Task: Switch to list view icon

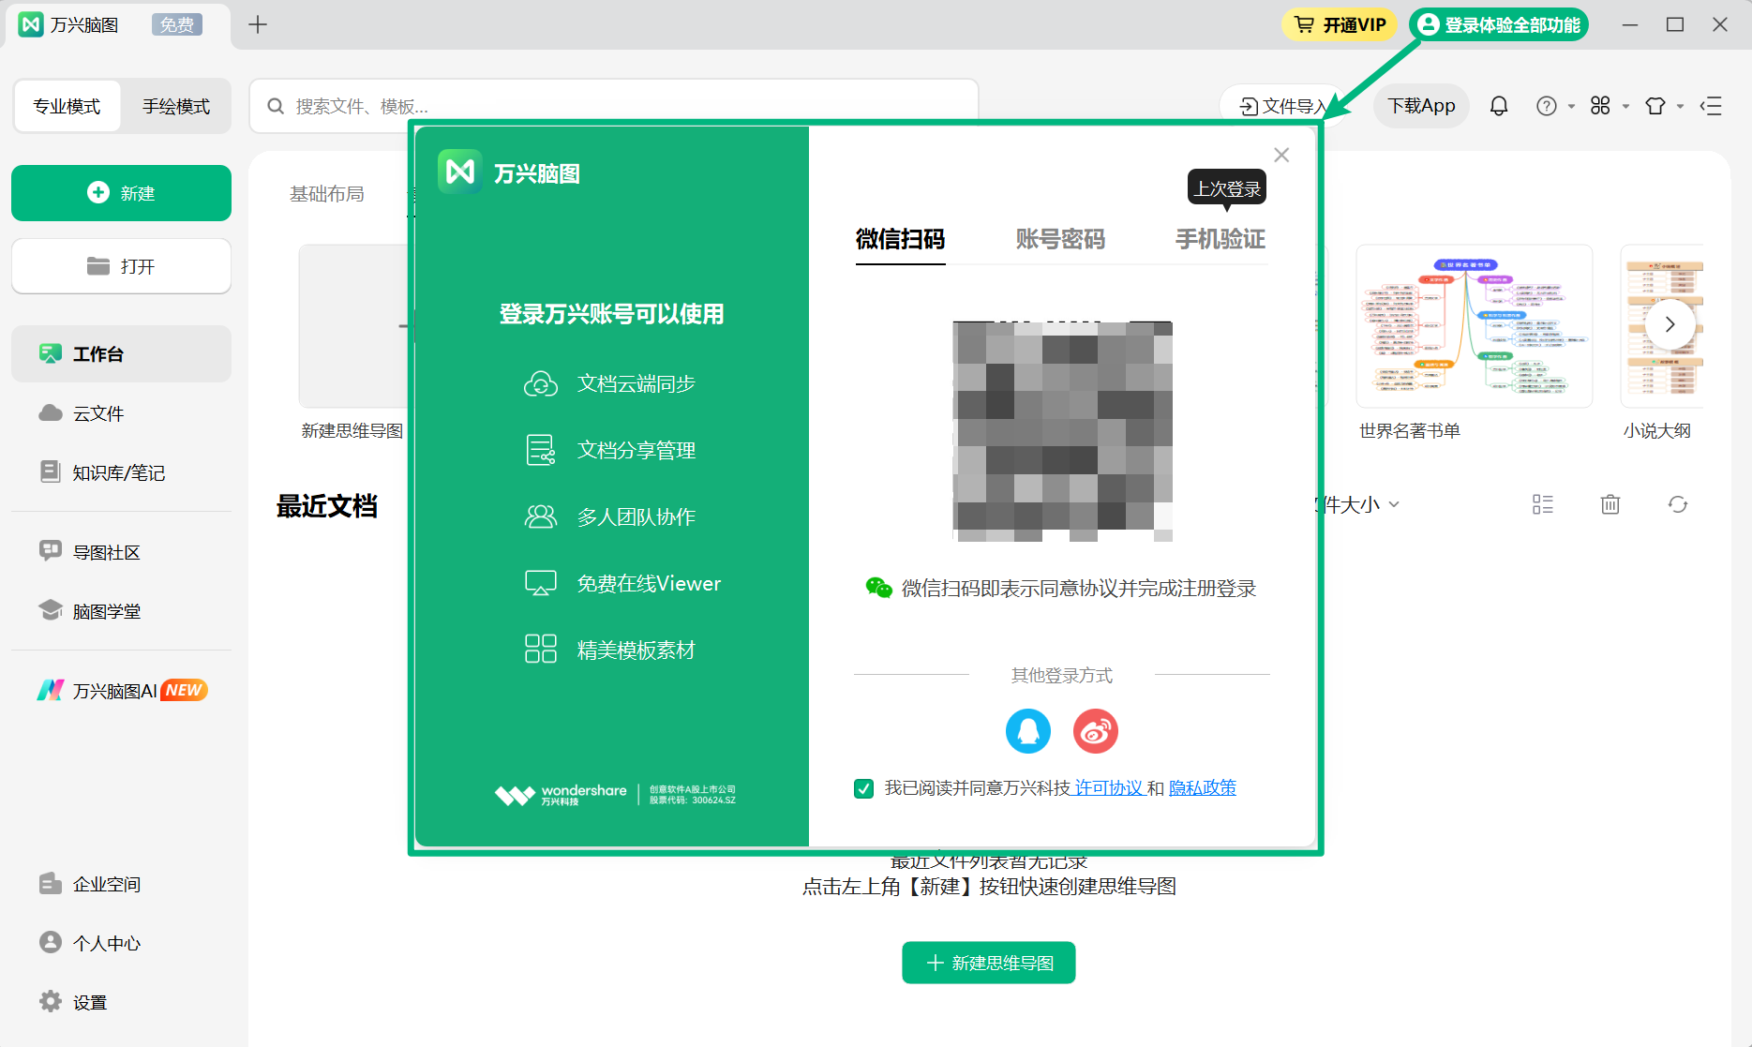Action: click(1543, 504)
